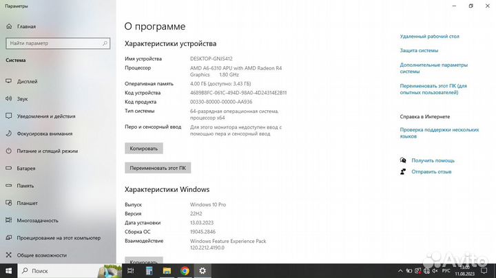Open Google Chrome from the taskbar

point(185,271)
